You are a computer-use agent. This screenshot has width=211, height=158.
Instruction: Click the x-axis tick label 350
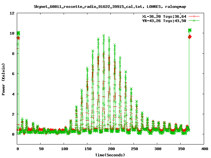tap(181, 149)
